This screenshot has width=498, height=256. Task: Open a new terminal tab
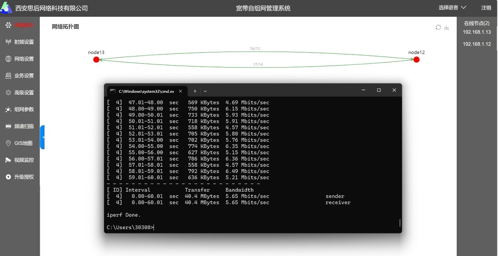(x=195, y=91)
